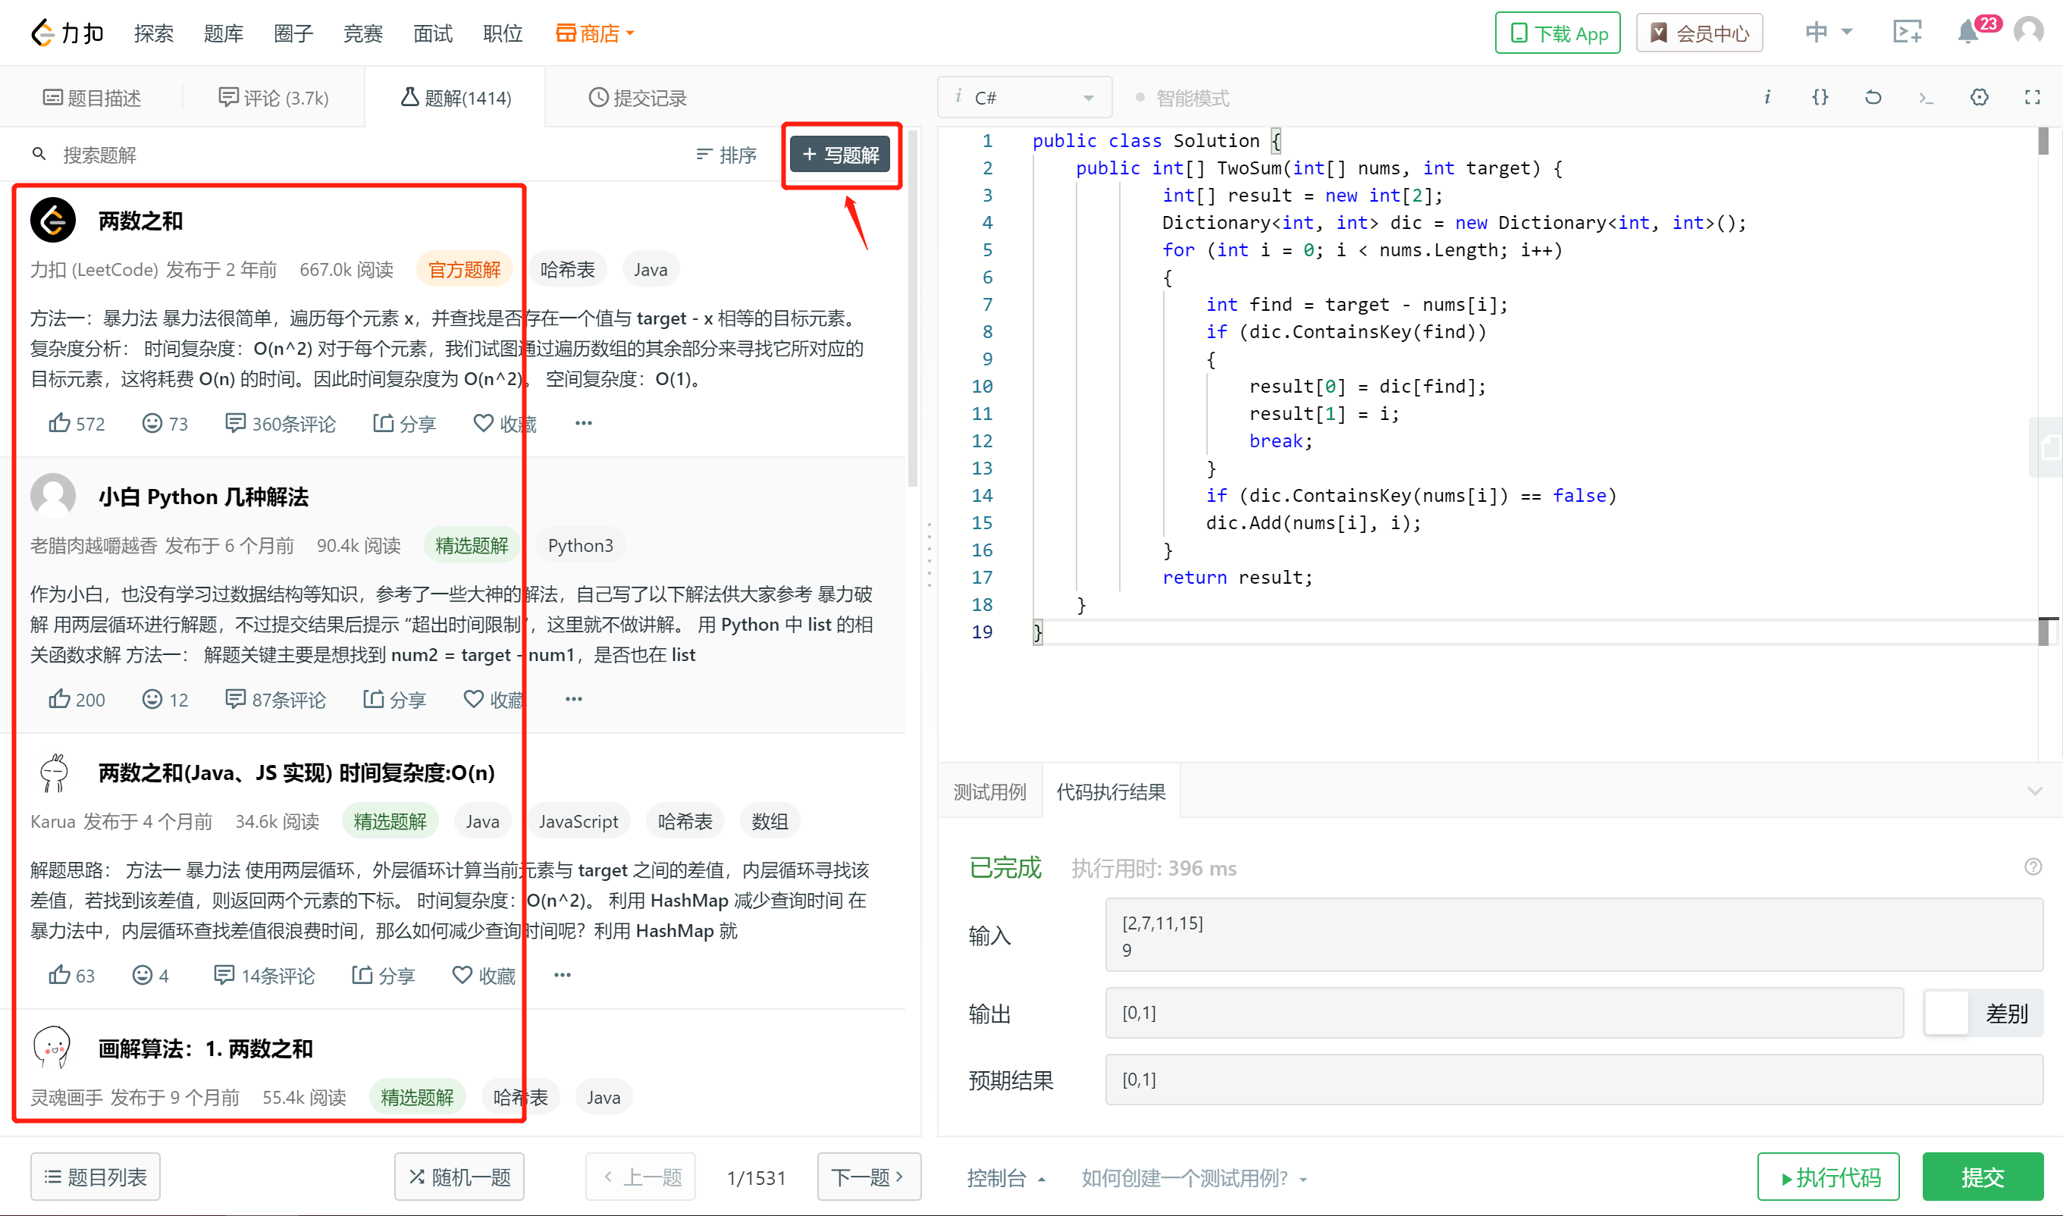The height and width of the screenshot is (1216, 2063).
Task: Enter fullscreen editor mode
Action: [2032, 98]
